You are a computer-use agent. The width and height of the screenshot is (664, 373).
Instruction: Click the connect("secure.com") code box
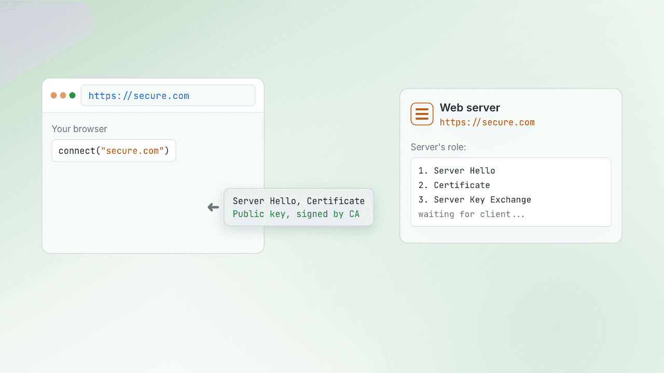(114, 151)
